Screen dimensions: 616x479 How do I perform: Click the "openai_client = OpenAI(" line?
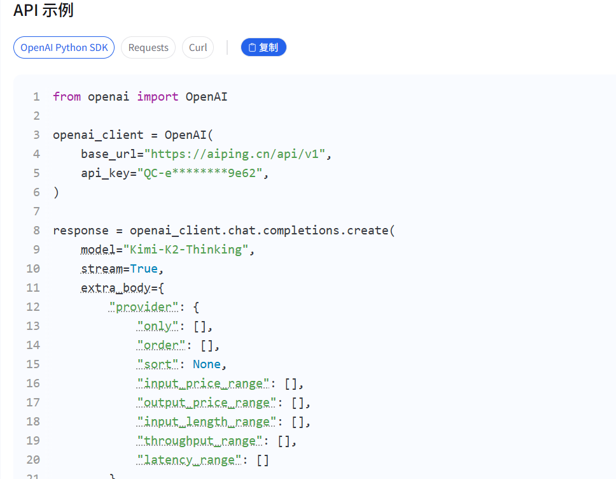pos(133,135)
